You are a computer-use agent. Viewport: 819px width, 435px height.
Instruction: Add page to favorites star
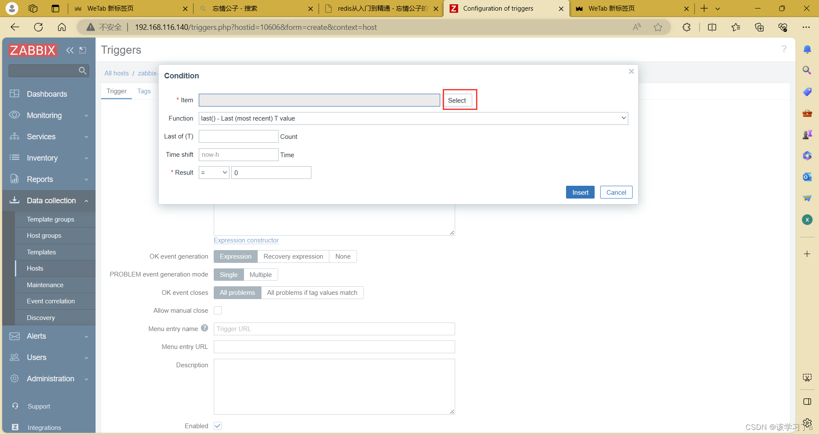pyautogui.click(x=658, y=27)
